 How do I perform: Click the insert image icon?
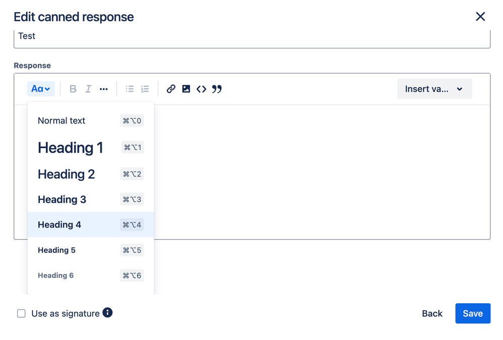pos(186,89)
